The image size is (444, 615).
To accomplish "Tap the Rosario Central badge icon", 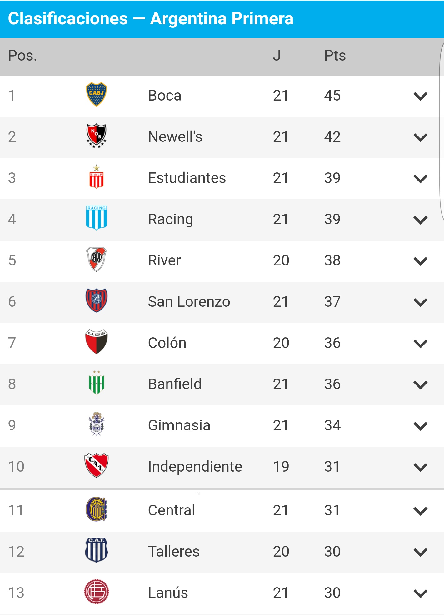I will 96,509.
